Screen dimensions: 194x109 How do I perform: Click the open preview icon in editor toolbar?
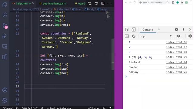[x=96, y=4]
